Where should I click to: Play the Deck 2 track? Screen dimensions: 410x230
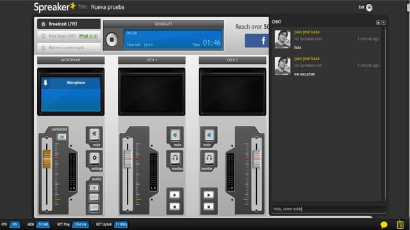(209, 195)
